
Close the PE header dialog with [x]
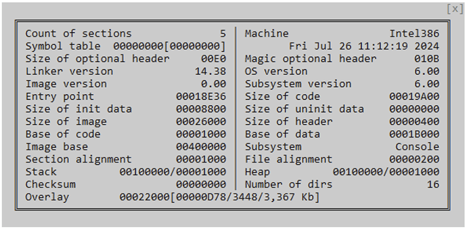click(x=455, y=9)
